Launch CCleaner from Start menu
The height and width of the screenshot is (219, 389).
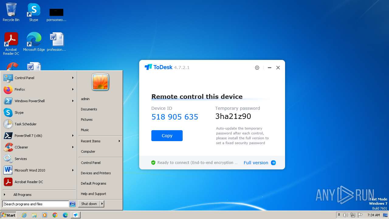pyautogui.click(x=39, y=147)
